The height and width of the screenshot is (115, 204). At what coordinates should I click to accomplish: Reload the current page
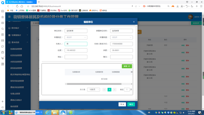click(x=17, y=6)
